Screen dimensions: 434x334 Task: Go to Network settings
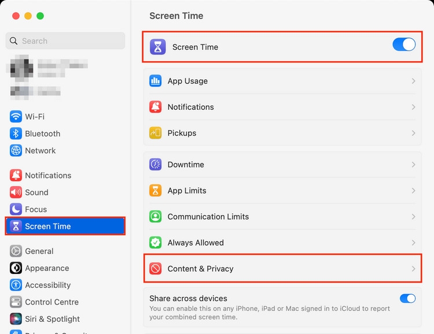[65, 151]
